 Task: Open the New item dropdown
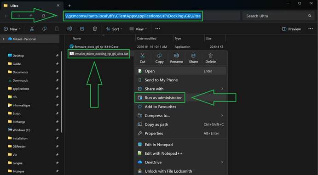click(12, 29)
